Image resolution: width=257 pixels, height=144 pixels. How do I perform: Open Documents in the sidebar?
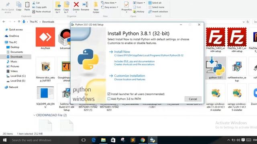[x=15, y=52]
